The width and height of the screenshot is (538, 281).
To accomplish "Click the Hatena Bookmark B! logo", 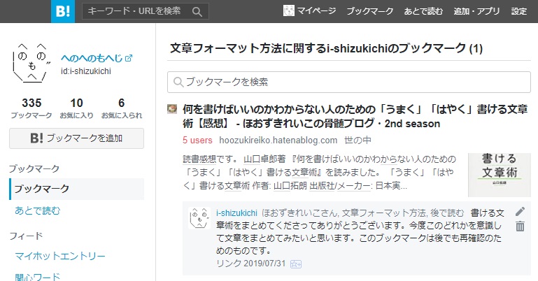I will click(63, 11).
